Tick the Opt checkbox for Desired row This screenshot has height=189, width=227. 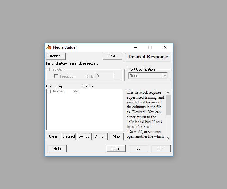click(49, 91)
